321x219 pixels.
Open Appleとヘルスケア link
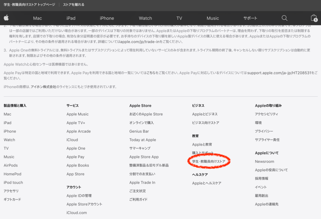tap(207, 183)
